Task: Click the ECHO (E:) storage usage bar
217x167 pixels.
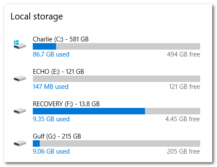Action: [116, 79]
